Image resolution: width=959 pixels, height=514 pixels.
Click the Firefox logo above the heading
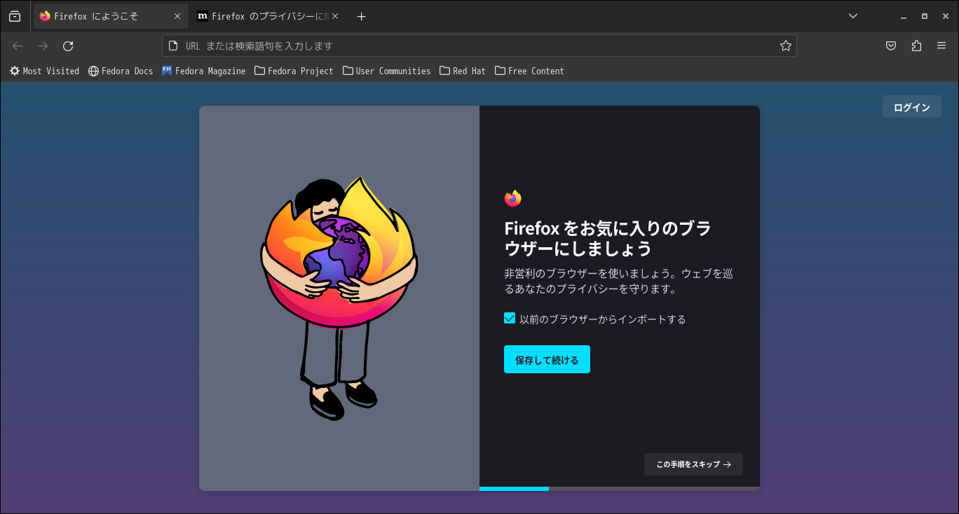pyautogui.click(x=512, y=198)
